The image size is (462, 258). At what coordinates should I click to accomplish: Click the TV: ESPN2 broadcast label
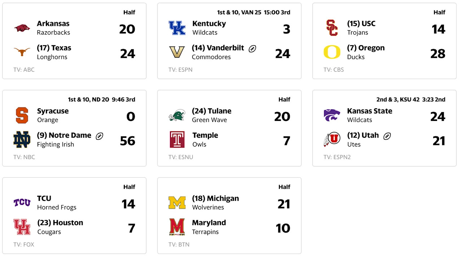pos(337,157)
